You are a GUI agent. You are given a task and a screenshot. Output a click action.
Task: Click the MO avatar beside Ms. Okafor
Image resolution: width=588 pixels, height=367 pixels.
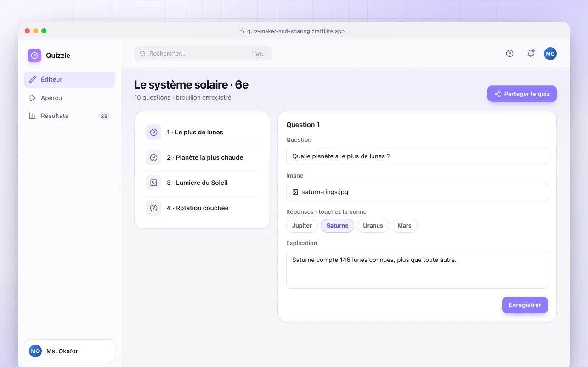(35, 351)
